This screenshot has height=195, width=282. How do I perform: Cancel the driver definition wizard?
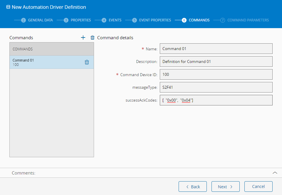pyautogui.click(x=258, y=187)
